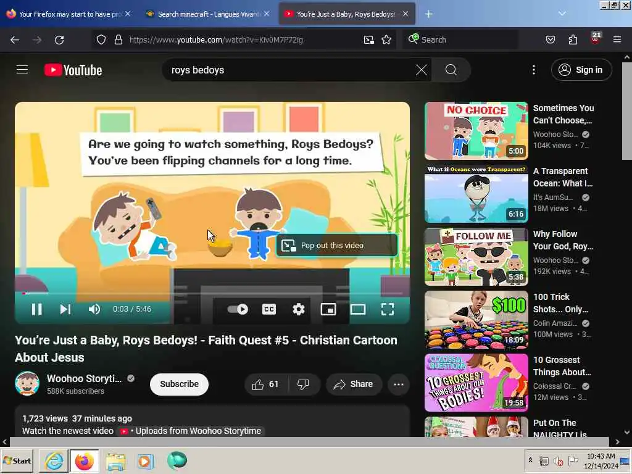This screenshot has height=474, width=632.
Task: Open the extensions puzzle icon
Action: point(573,39)
